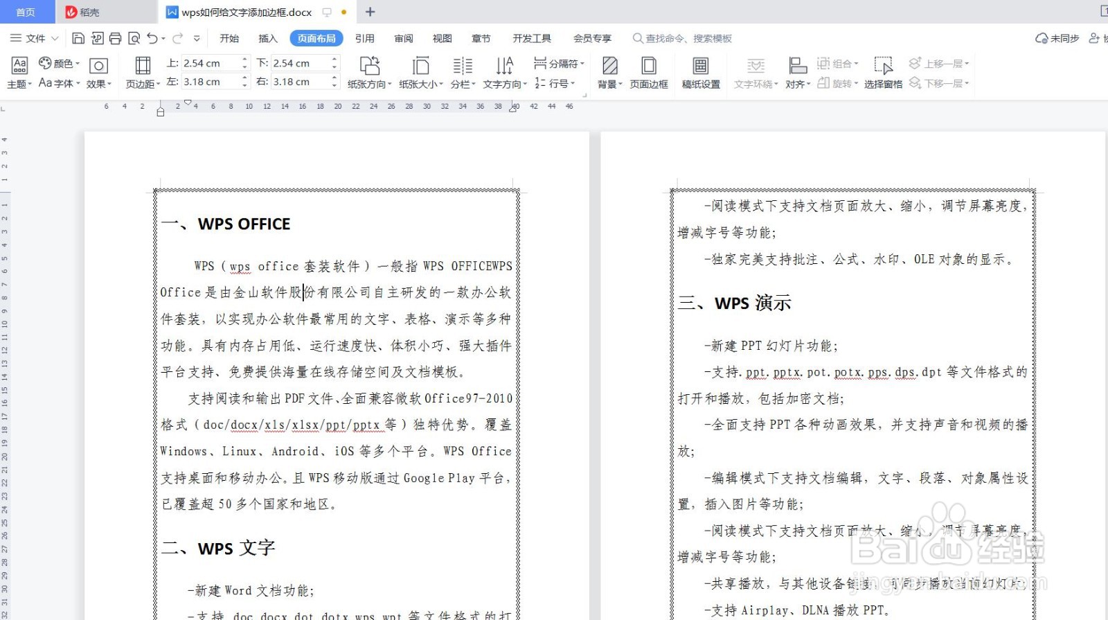
Task: Select the Page Layout (页面布局) tab
Action: [316, 38]
